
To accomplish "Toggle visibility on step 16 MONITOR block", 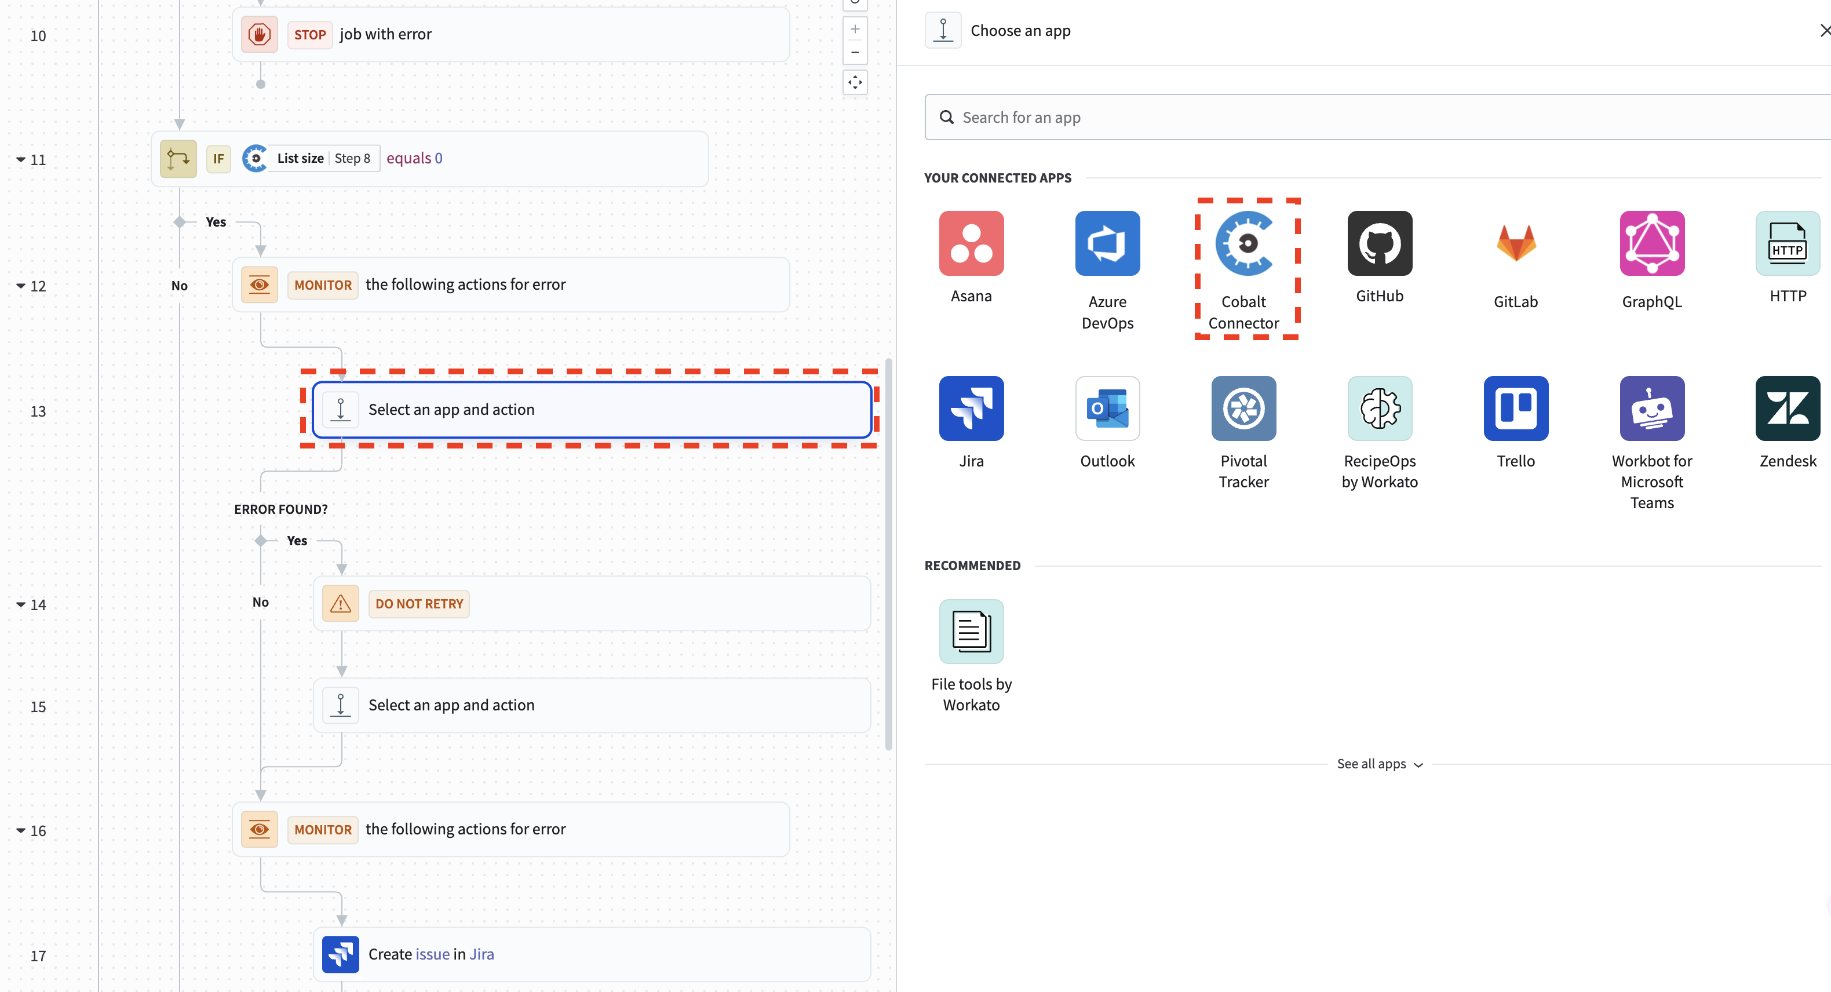I will [x=21, y=831].
